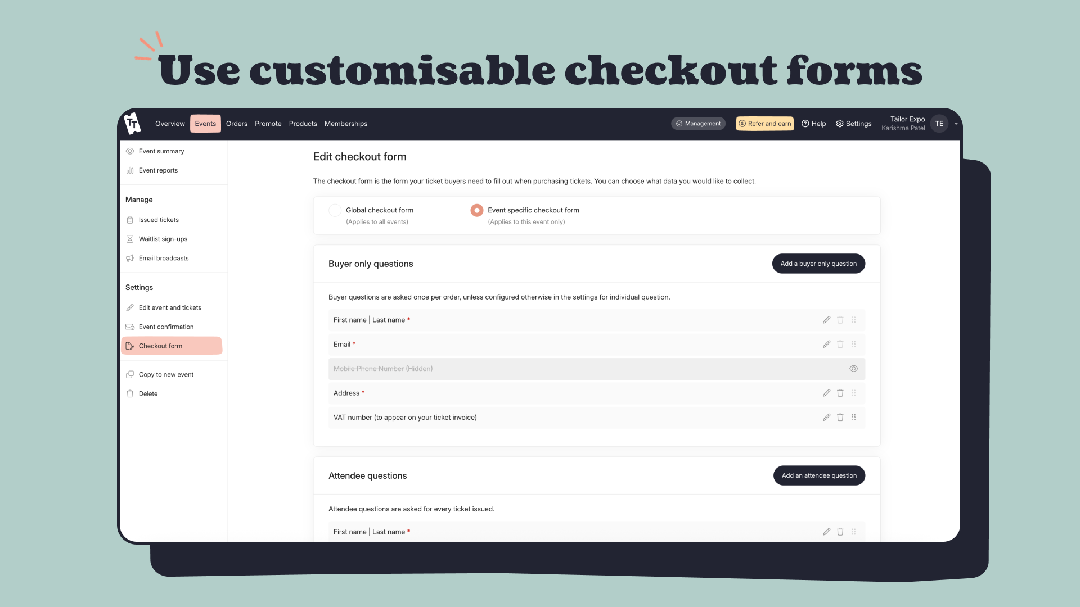Click the Management badge

coord(698,123)
